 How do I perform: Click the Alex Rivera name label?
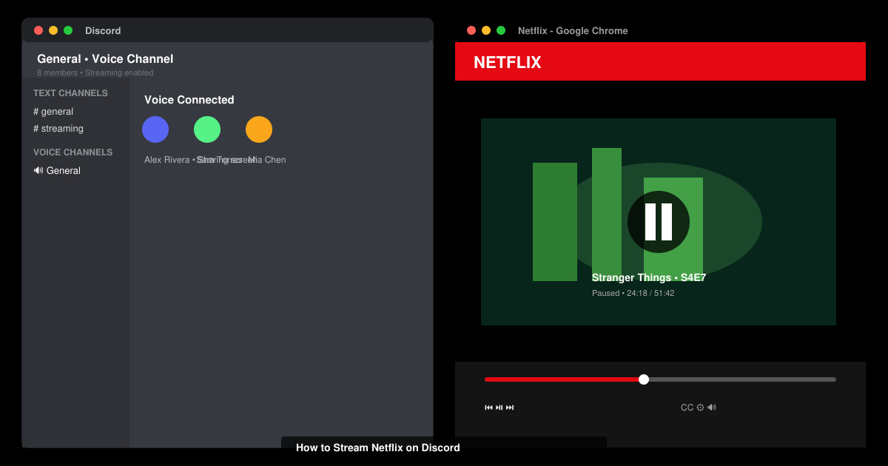(167, 160)
